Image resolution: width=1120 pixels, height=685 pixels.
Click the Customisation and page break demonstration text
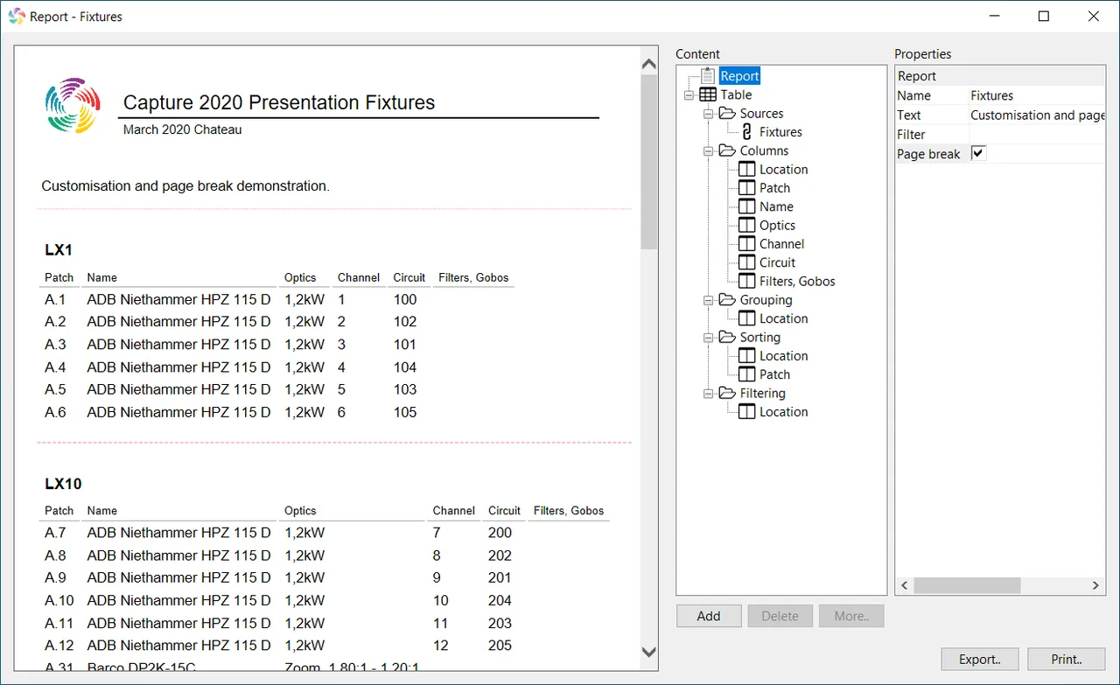click(x=185, y=186)
